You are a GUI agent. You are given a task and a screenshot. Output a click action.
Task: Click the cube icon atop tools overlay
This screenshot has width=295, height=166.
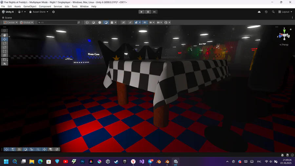[x=5, y=31]
